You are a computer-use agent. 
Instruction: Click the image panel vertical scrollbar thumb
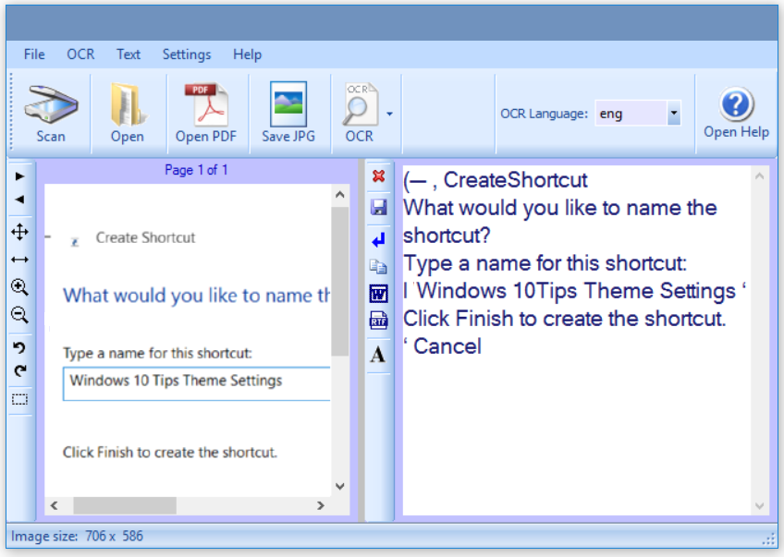click(340, 281)
